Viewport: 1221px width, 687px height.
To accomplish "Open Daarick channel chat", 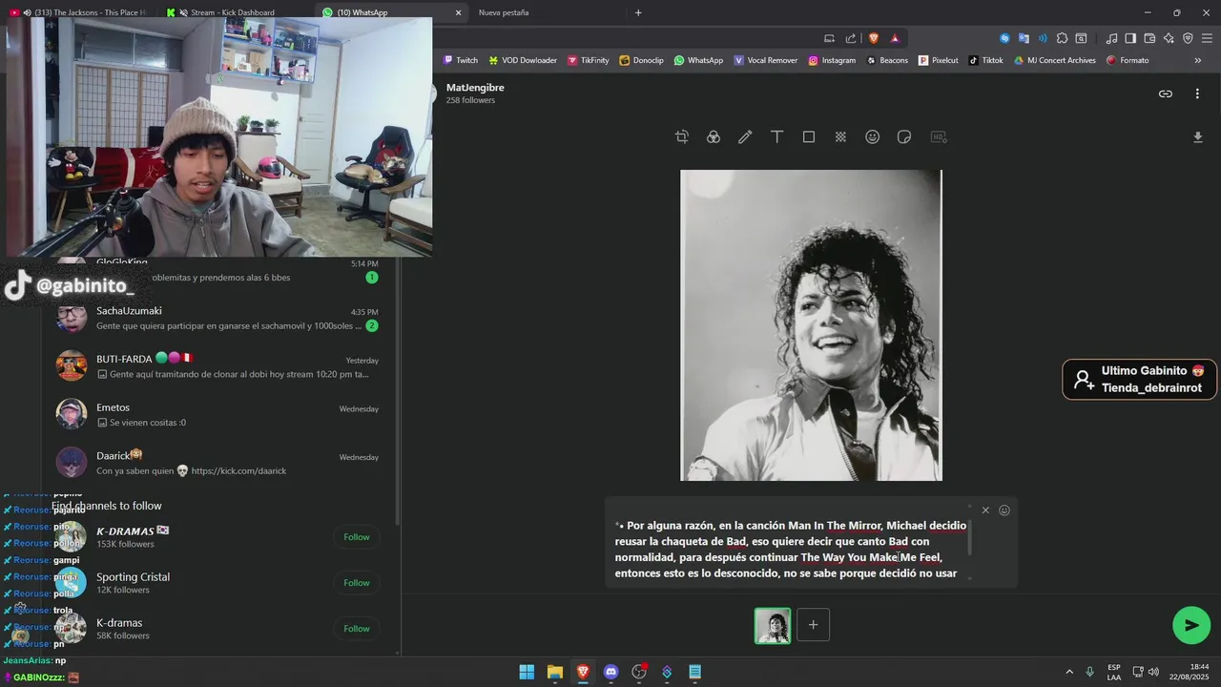I will click(217, 463).
